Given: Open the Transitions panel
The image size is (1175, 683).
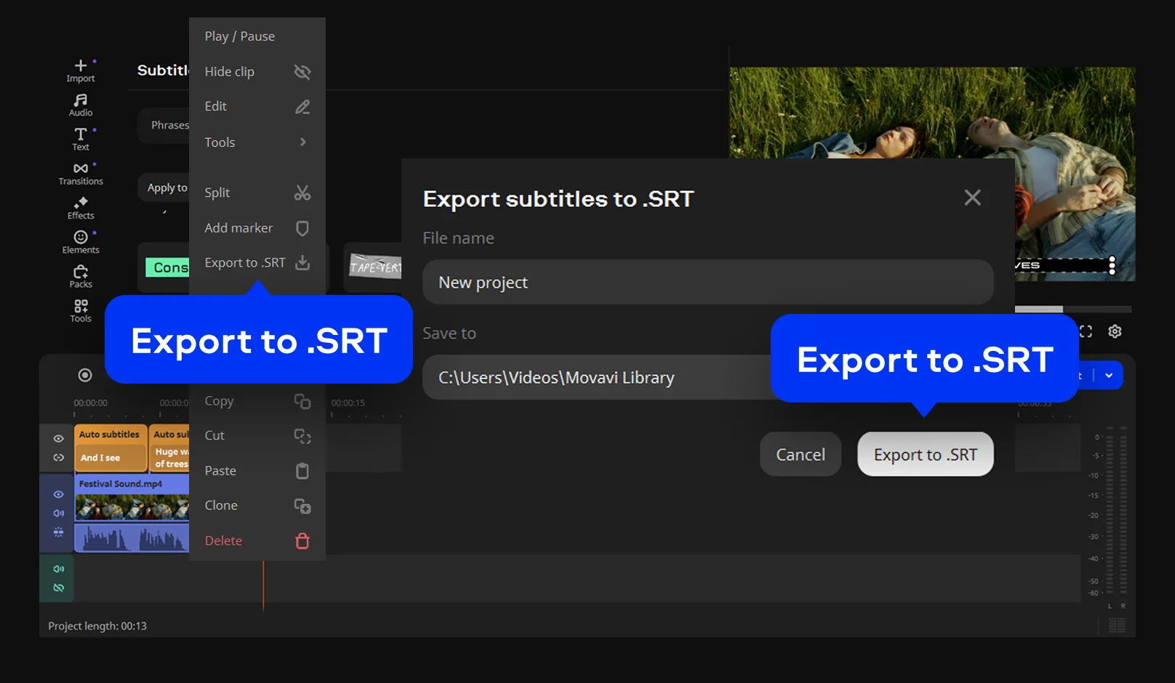Looking at the screenshot, I should pyautogui.click(x=81, y=174).
